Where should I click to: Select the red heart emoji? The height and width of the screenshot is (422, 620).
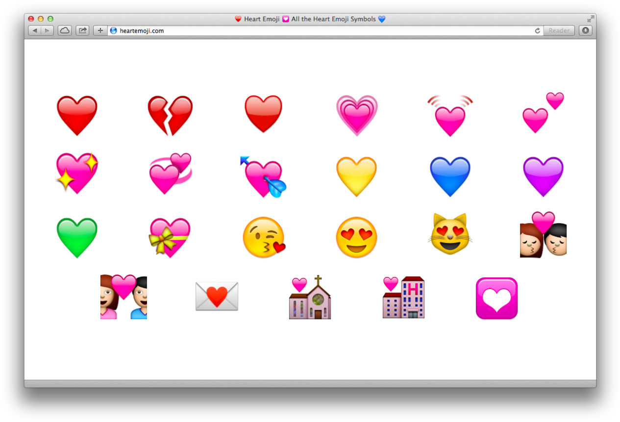(77, 114)
